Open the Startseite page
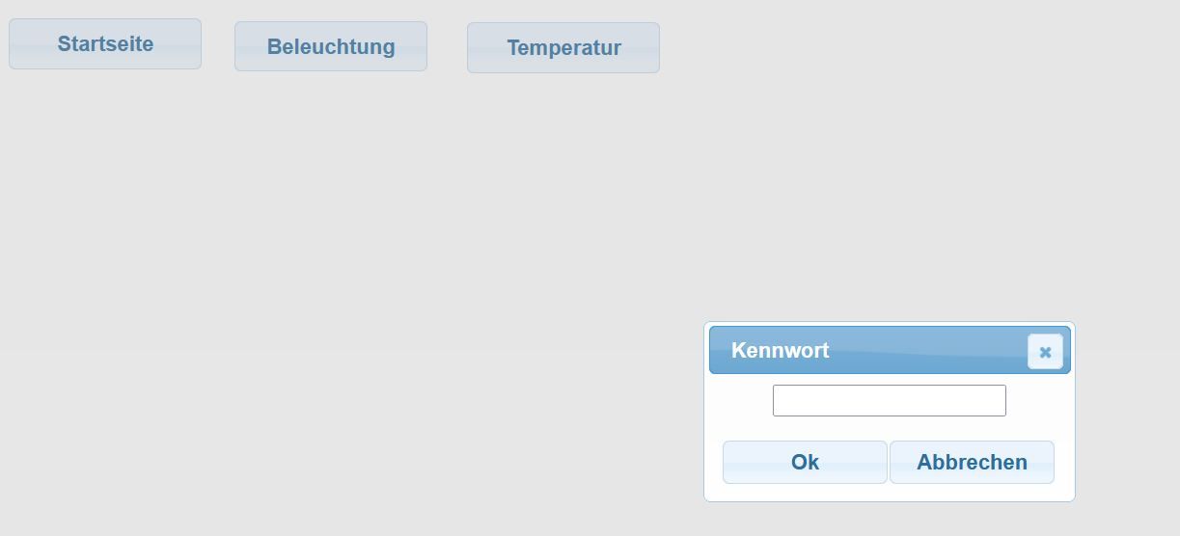Viewport: 1180px width, 536px height. coord(105,44)
